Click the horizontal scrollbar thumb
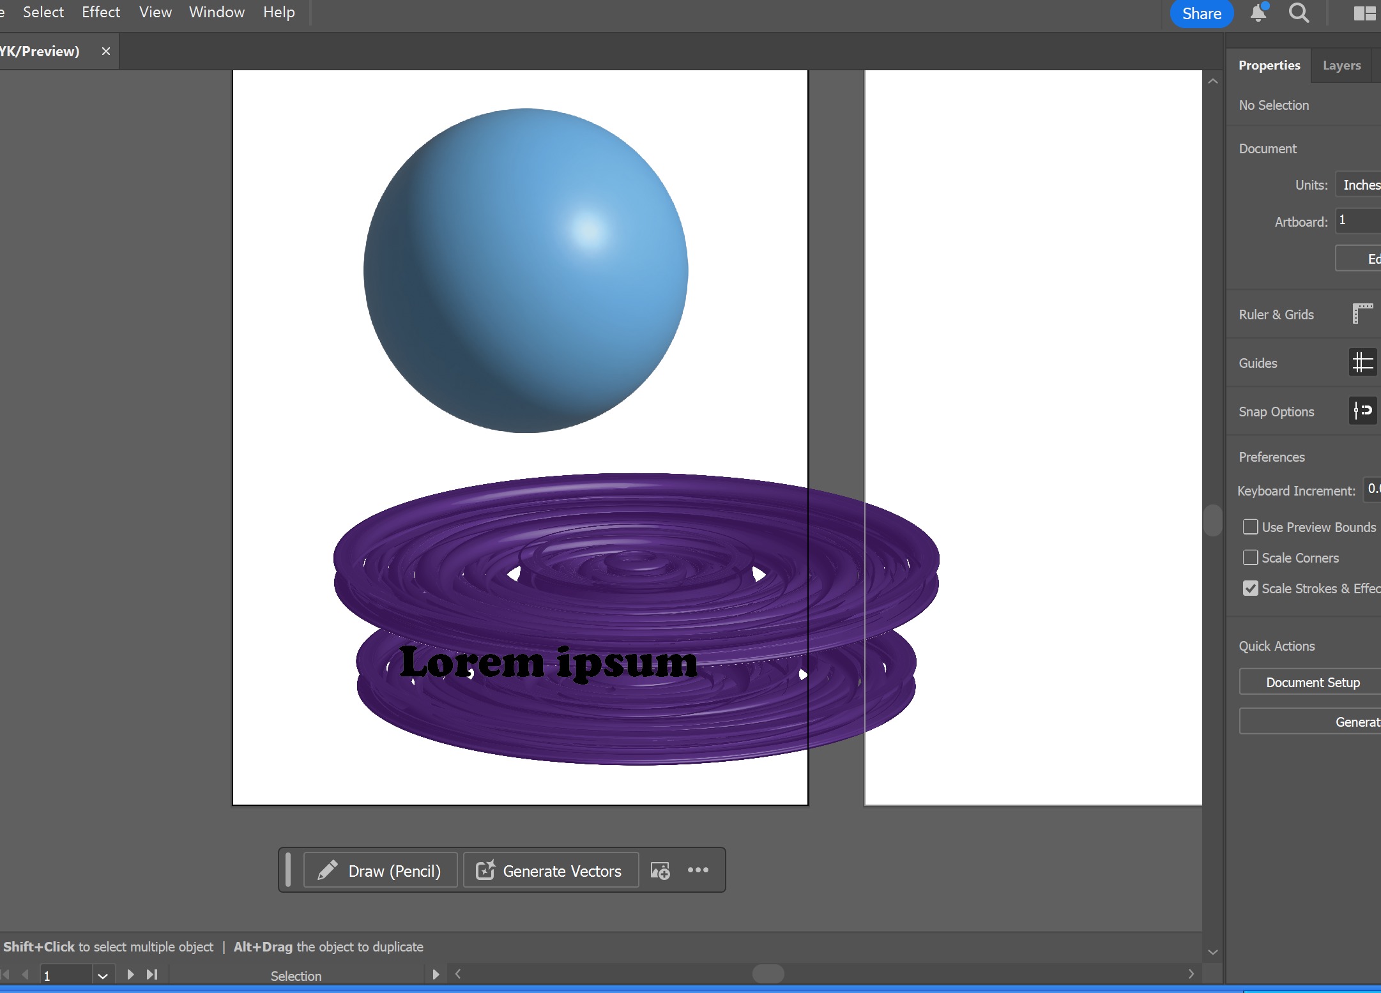The height and width of the screenshot is (993, 1381). coord(768,974)
